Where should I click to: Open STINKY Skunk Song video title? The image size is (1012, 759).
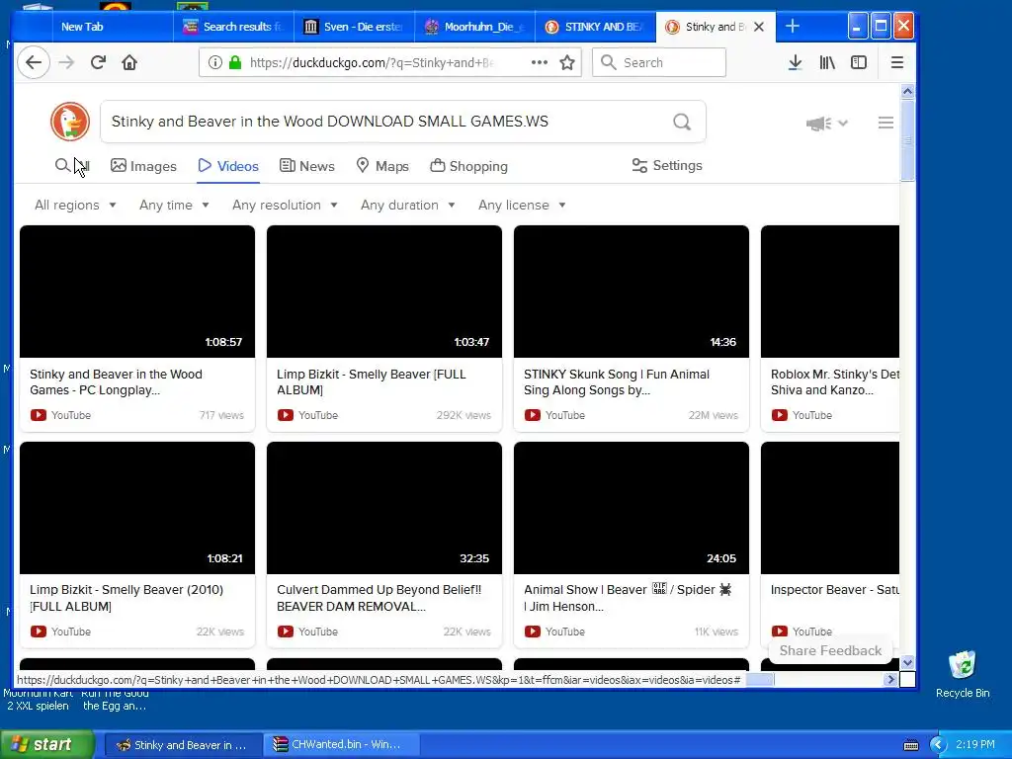pyautogui.click(x=617, y=382)
